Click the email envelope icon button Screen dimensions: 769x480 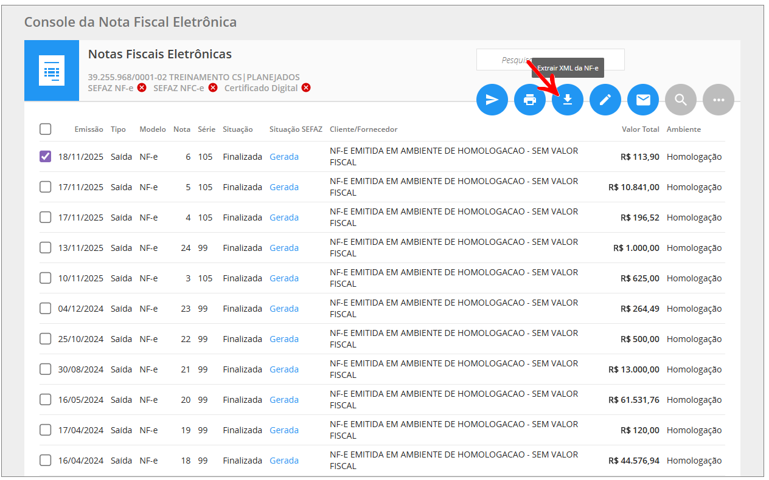643,100
